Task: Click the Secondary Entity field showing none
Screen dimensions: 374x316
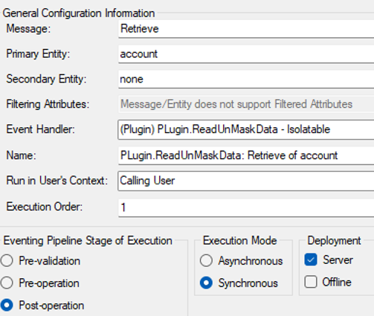Action: tap(246, 80)
